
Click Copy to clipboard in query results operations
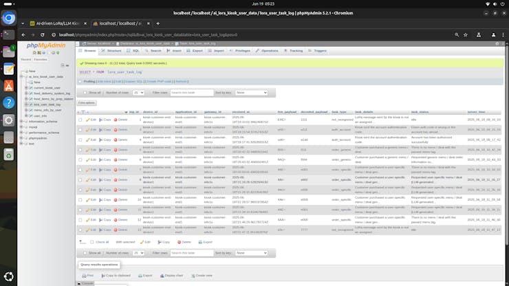pyautogui.click(x=114, y=275)
